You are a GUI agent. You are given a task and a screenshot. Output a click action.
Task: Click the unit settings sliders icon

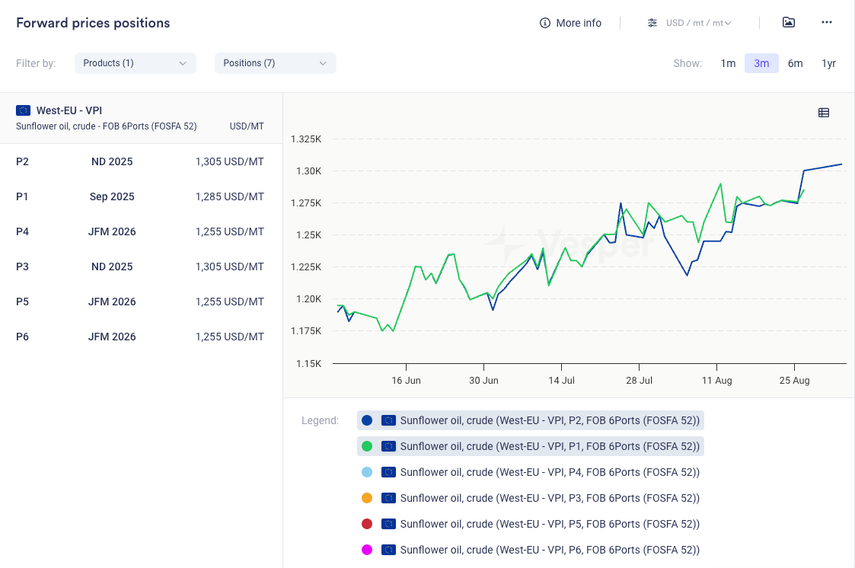click(652, 23)
